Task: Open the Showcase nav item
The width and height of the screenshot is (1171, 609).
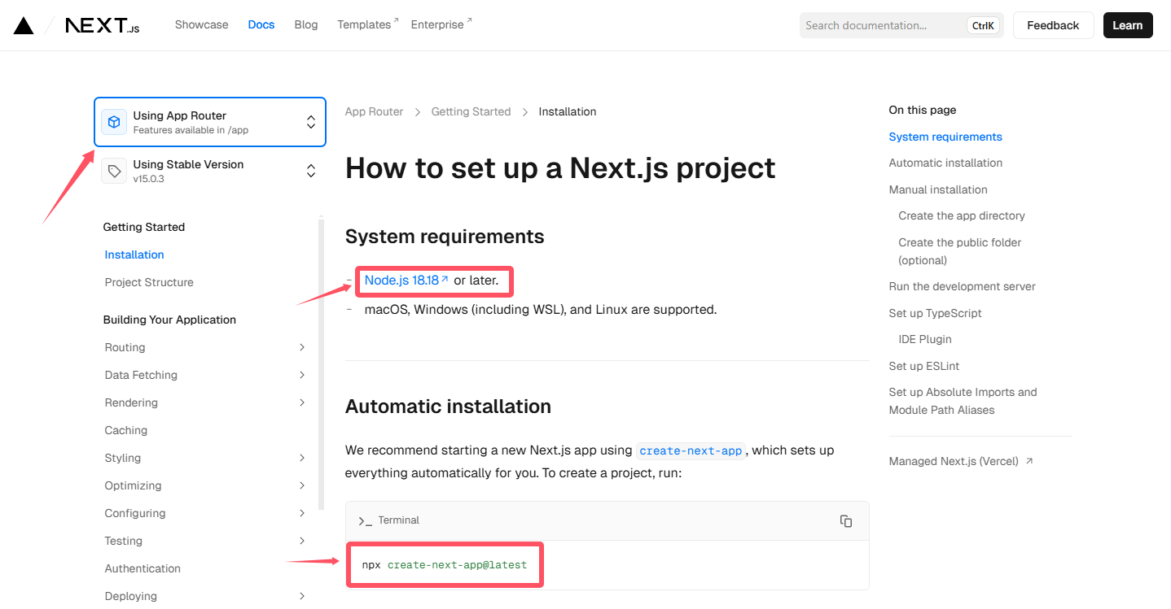Action: pos(201,24)
